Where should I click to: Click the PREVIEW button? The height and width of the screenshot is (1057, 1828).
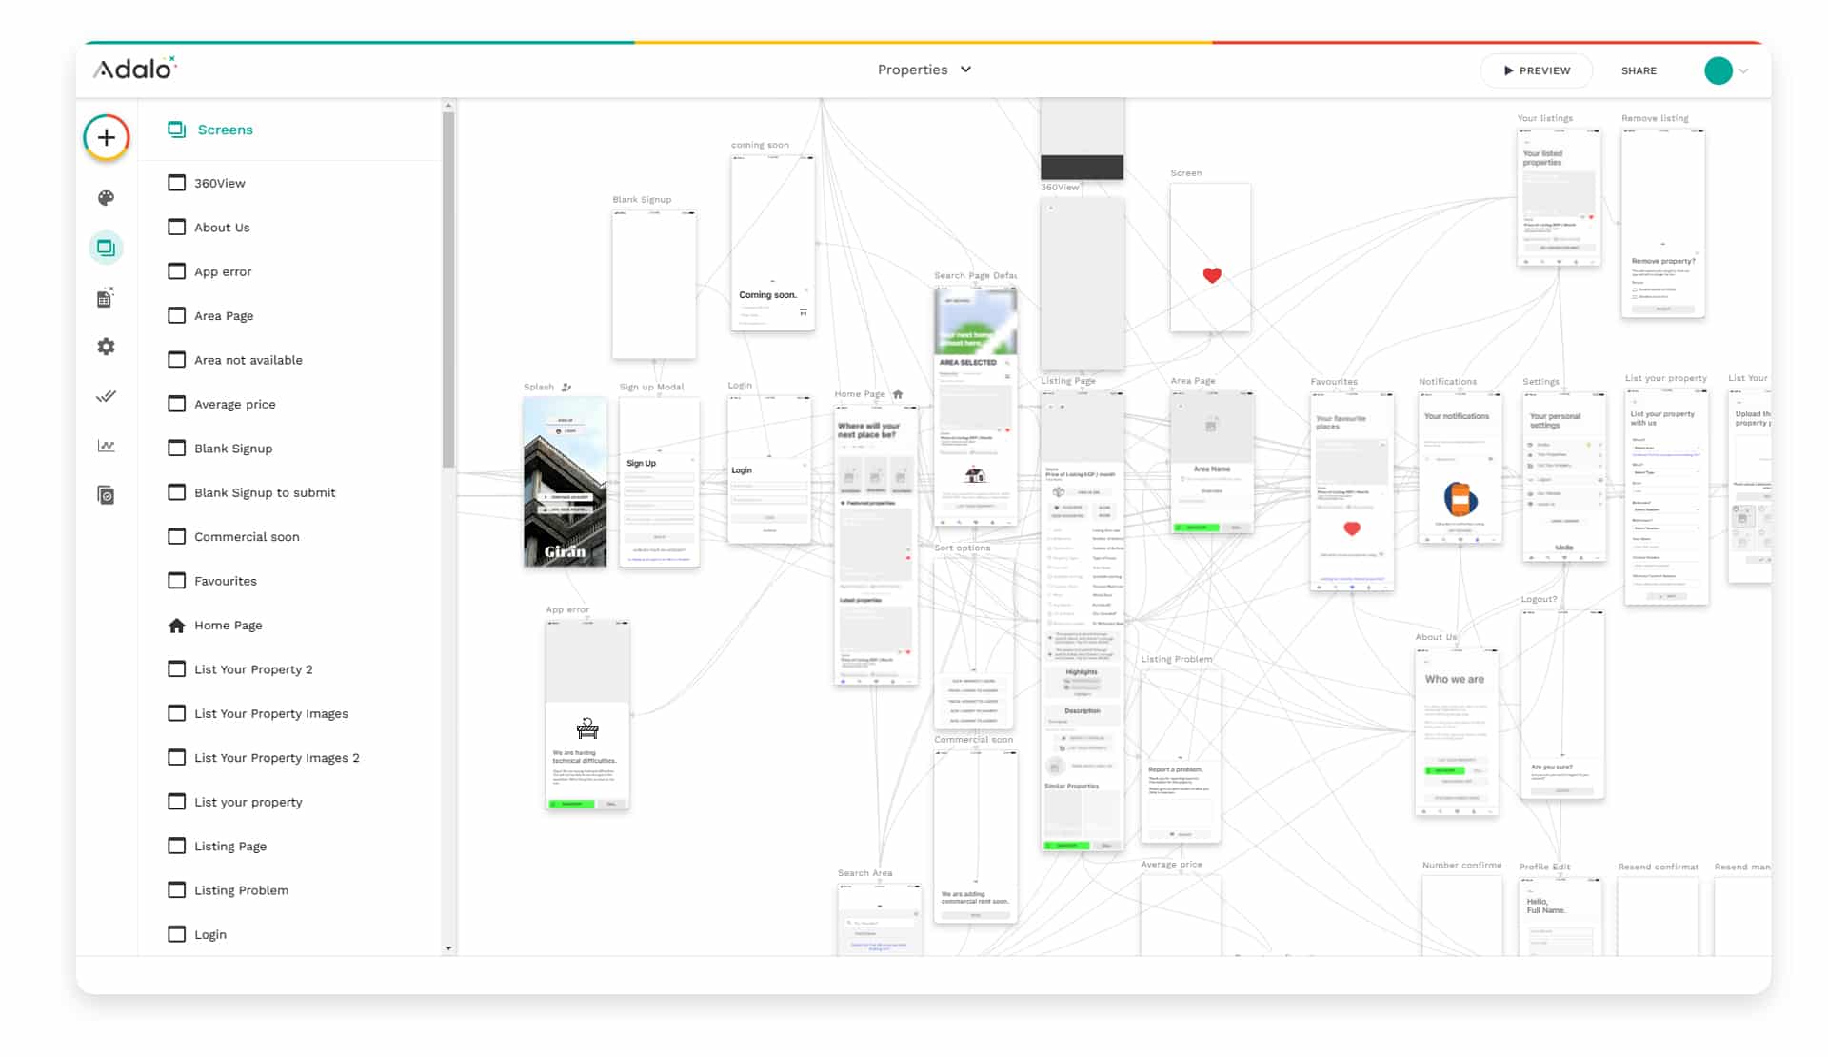pyautogui.click(x=1536, y=70)
